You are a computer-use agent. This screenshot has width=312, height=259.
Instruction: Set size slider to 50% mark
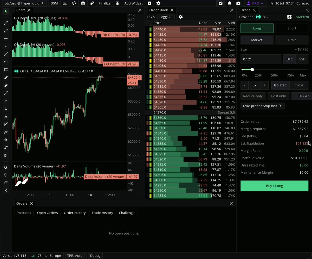pos(274,70)
